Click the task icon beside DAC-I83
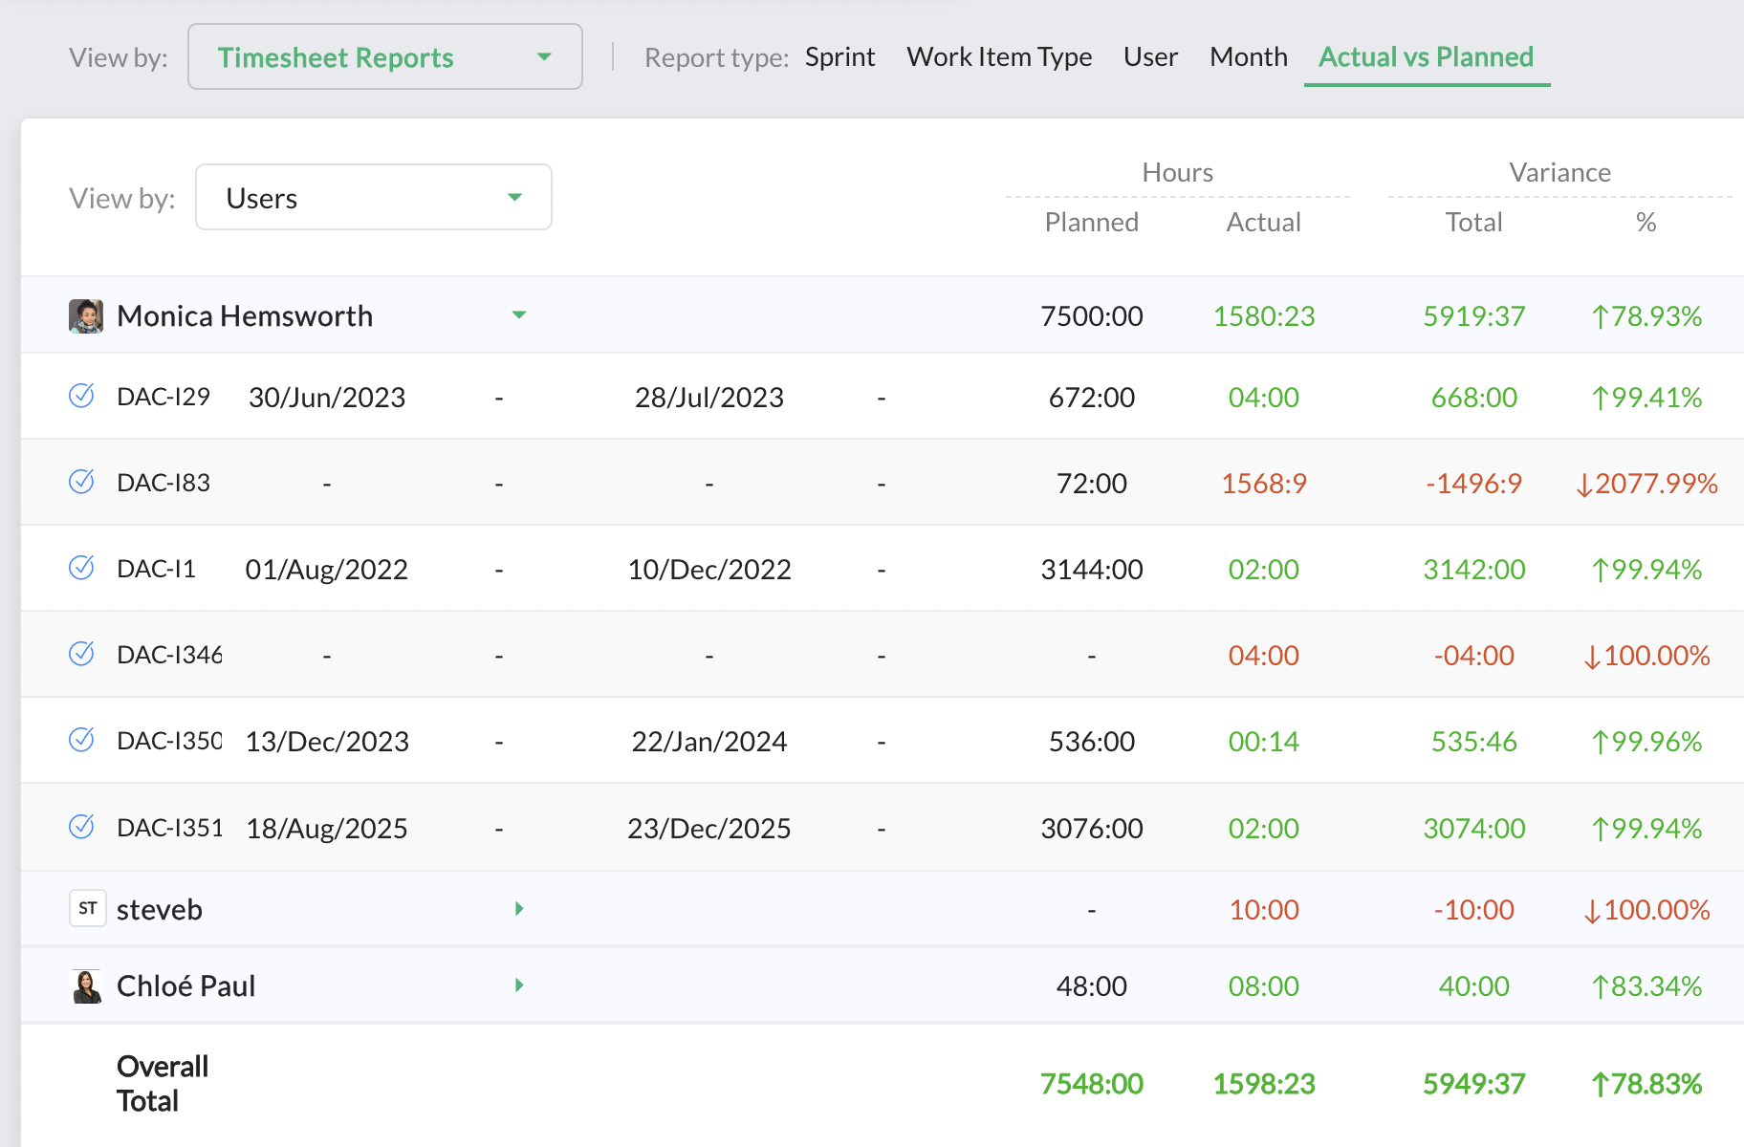Image resolution: width=1744 pixels, height=1147 pixels. [x=82, y=482]
